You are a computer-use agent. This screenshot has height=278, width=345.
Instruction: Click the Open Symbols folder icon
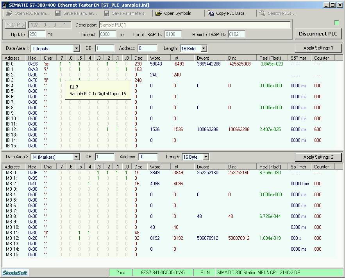tap(158, 13)
